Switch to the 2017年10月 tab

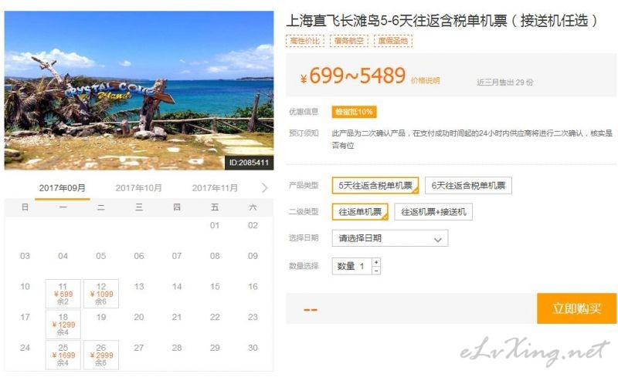pos(139,188)
